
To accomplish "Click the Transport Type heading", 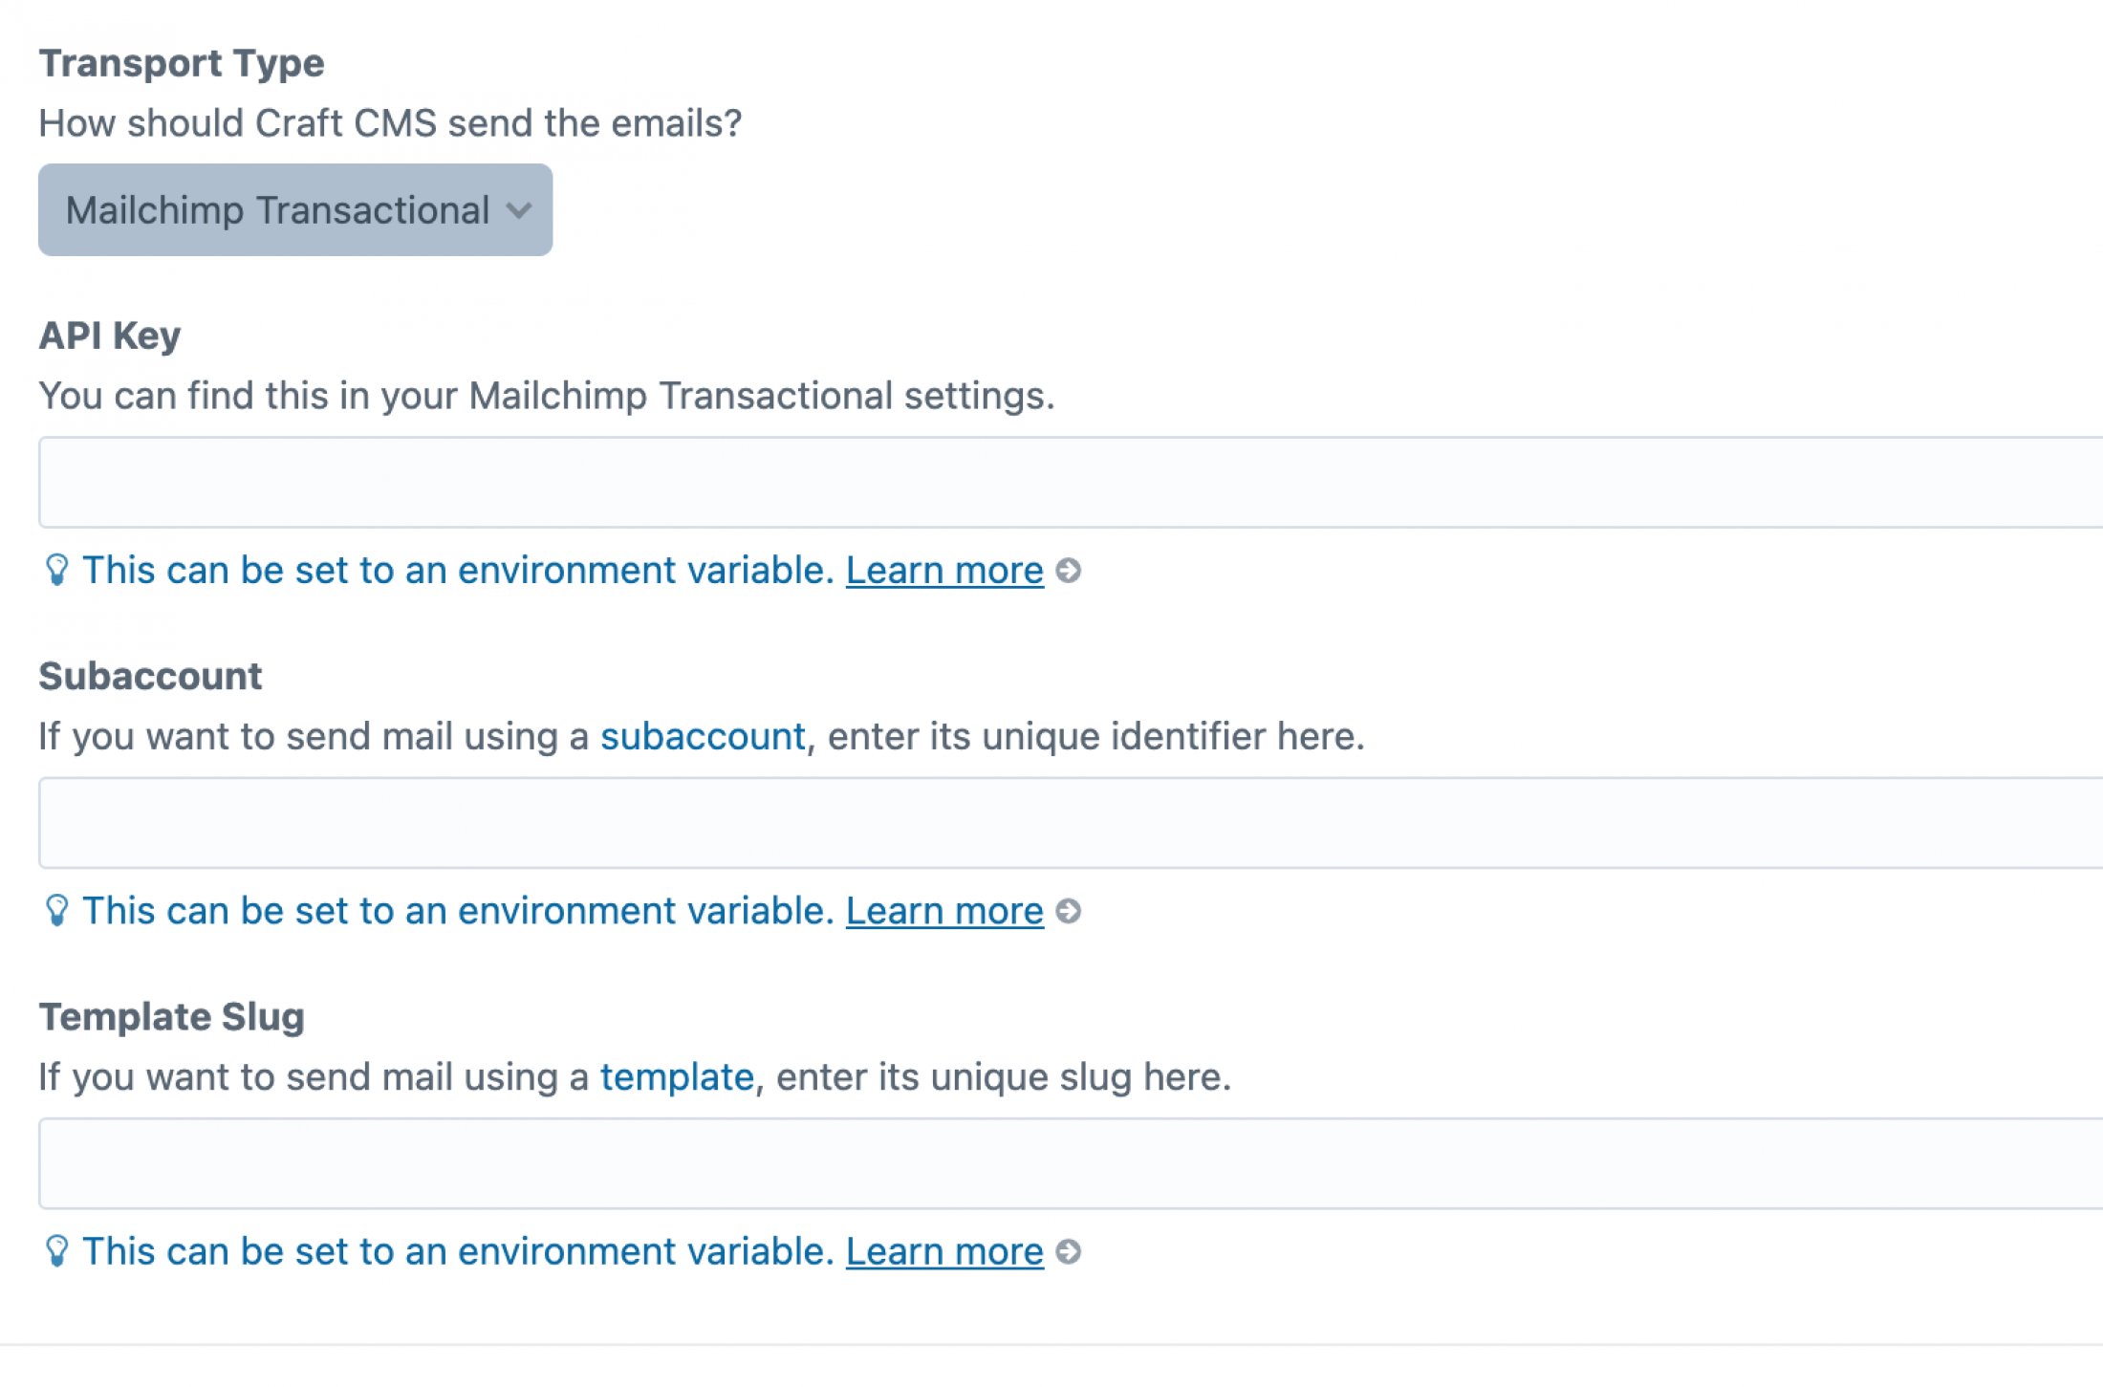I will [x=182, y=63].
